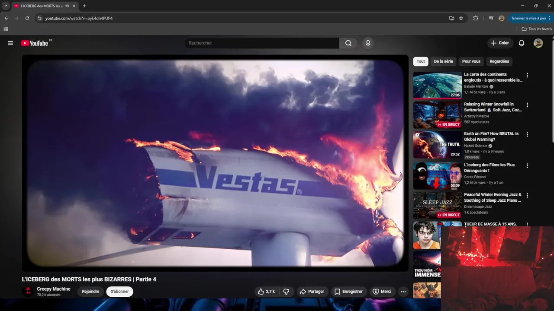554x311 pixels.
Task: Open the Creepy Machine channel avatar
Action: 28,292
